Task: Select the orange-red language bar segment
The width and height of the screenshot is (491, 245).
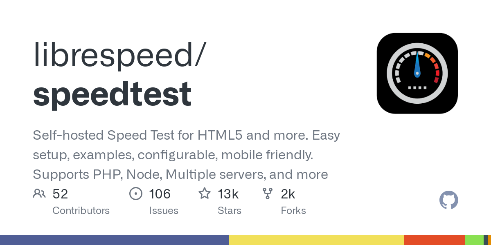Action: 435,240
